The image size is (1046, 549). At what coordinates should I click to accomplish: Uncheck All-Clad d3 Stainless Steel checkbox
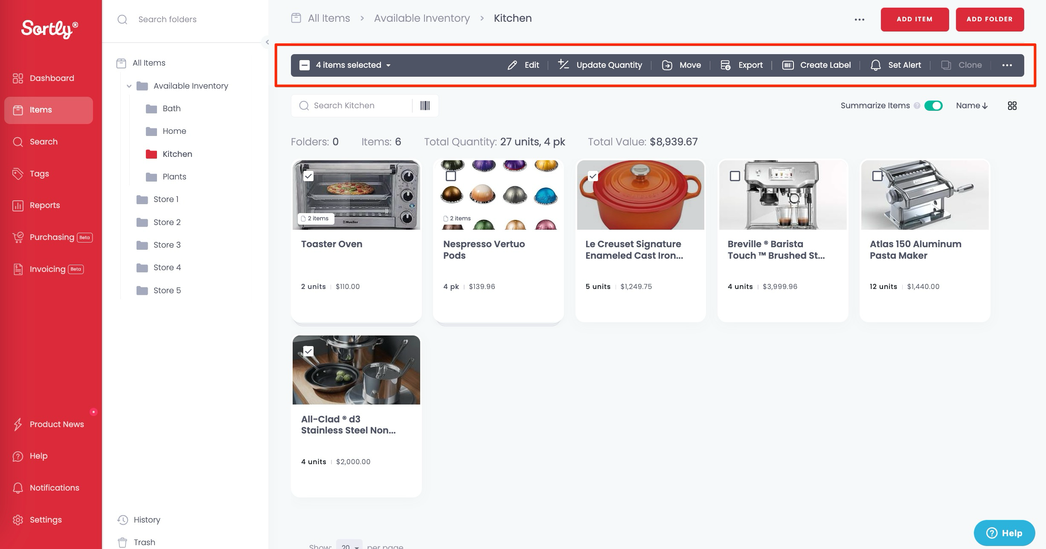(308, 351)
